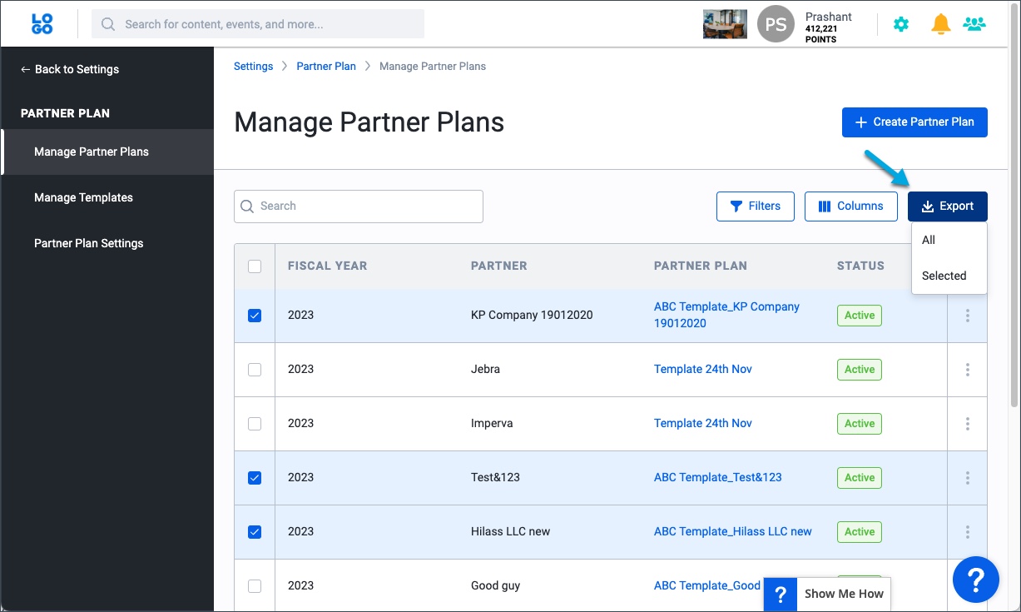
Task: Open the Filters panel
Action: pyautogui.click(x=756, y=206)
